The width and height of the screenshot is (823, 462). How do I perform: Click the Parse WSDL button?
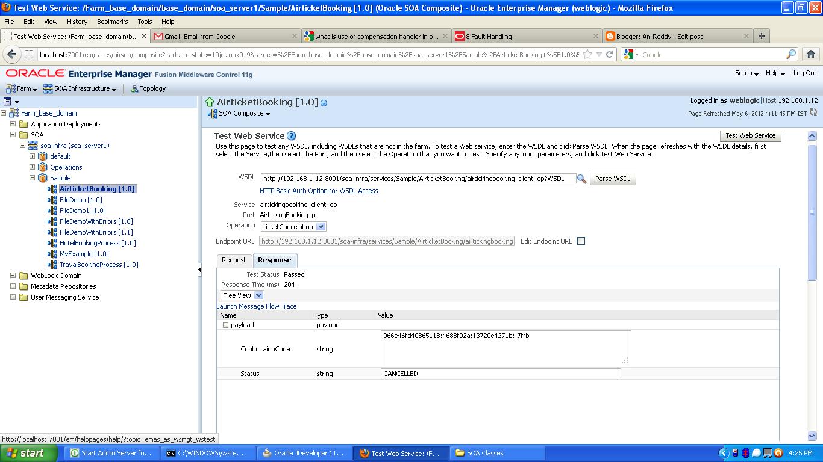pos(613,179)
